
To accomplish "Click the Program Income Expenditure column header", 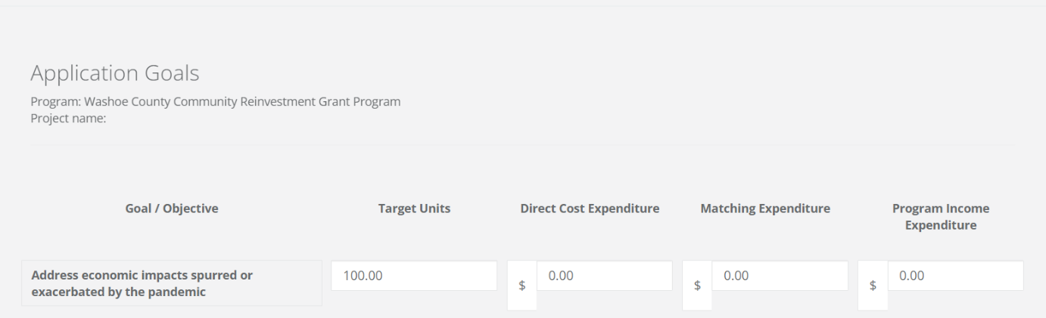I will pyautogui.click(x=941, y=215).
